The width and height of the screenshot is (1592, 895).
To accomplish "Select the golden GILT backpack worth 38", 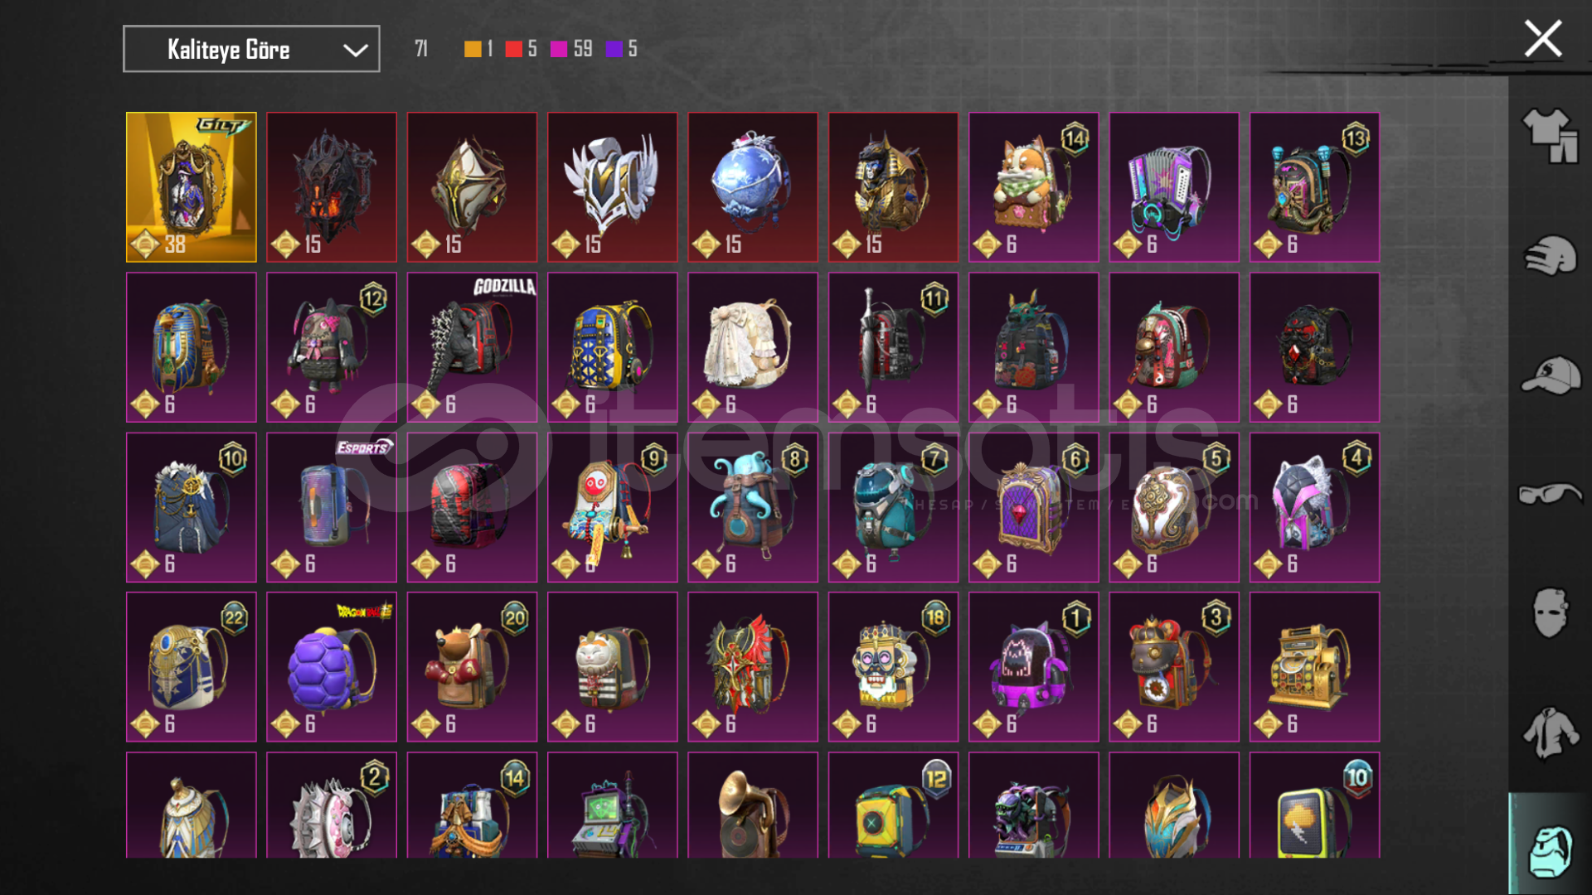I will (x=192, y=187).
